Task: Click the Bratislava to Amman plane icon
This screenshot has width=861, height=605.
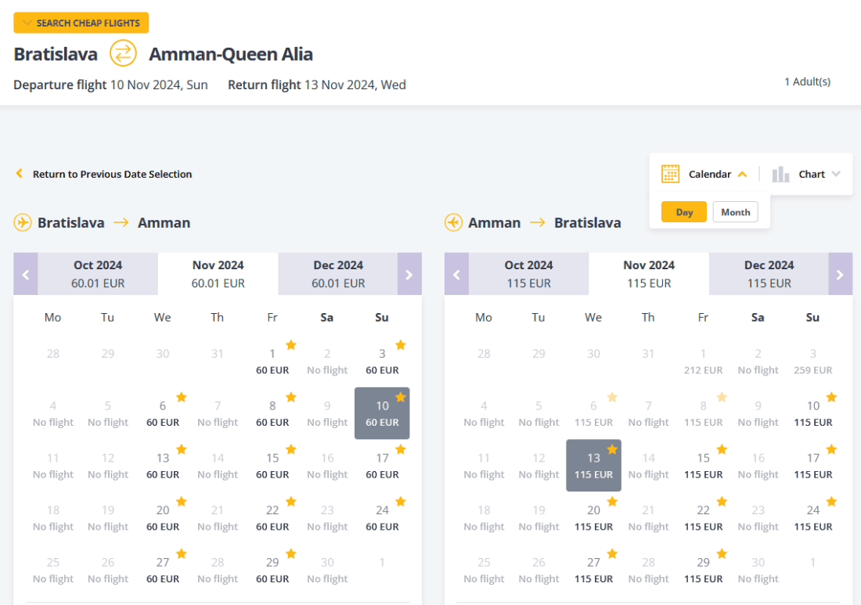Action: (x=23, y=222)
